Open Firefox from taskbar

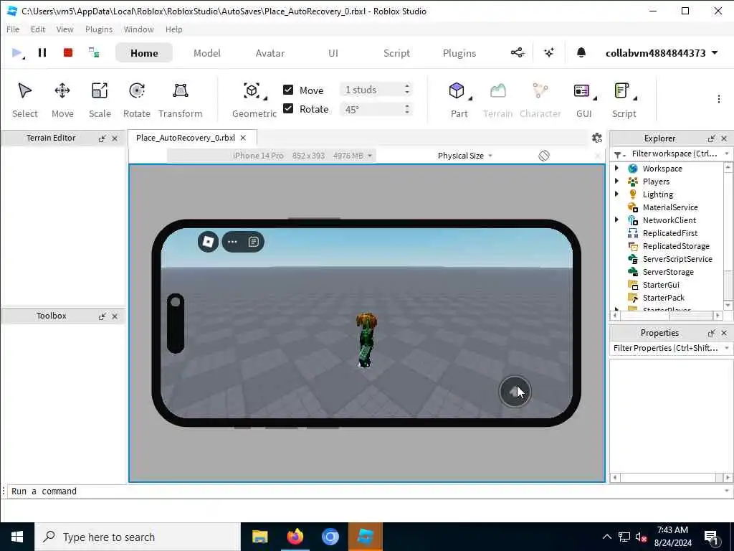pyautogui.click(x=295, y=537)
